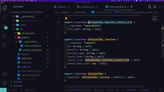164x92 pixels.
Task: Click GetLaunches_launches interface name on line 15
Action: 102,39
